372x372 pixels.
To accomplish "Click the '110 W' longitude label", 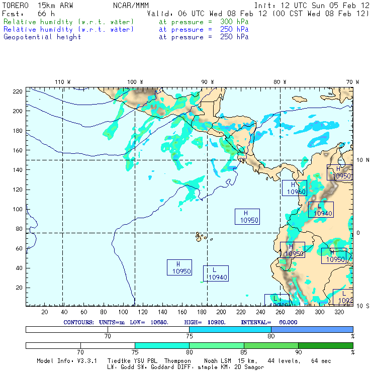I will [x=63, y=82].
